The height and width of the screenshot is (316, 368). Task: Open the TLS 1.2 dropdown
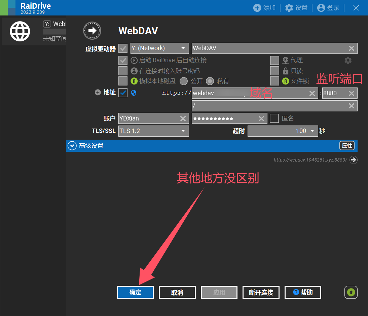[x=153, y=131]
